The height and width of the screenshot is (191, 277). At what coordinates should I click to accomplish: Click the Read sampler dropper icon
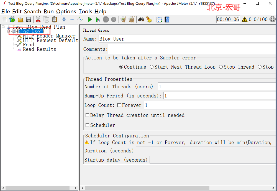tap(19, 45)
